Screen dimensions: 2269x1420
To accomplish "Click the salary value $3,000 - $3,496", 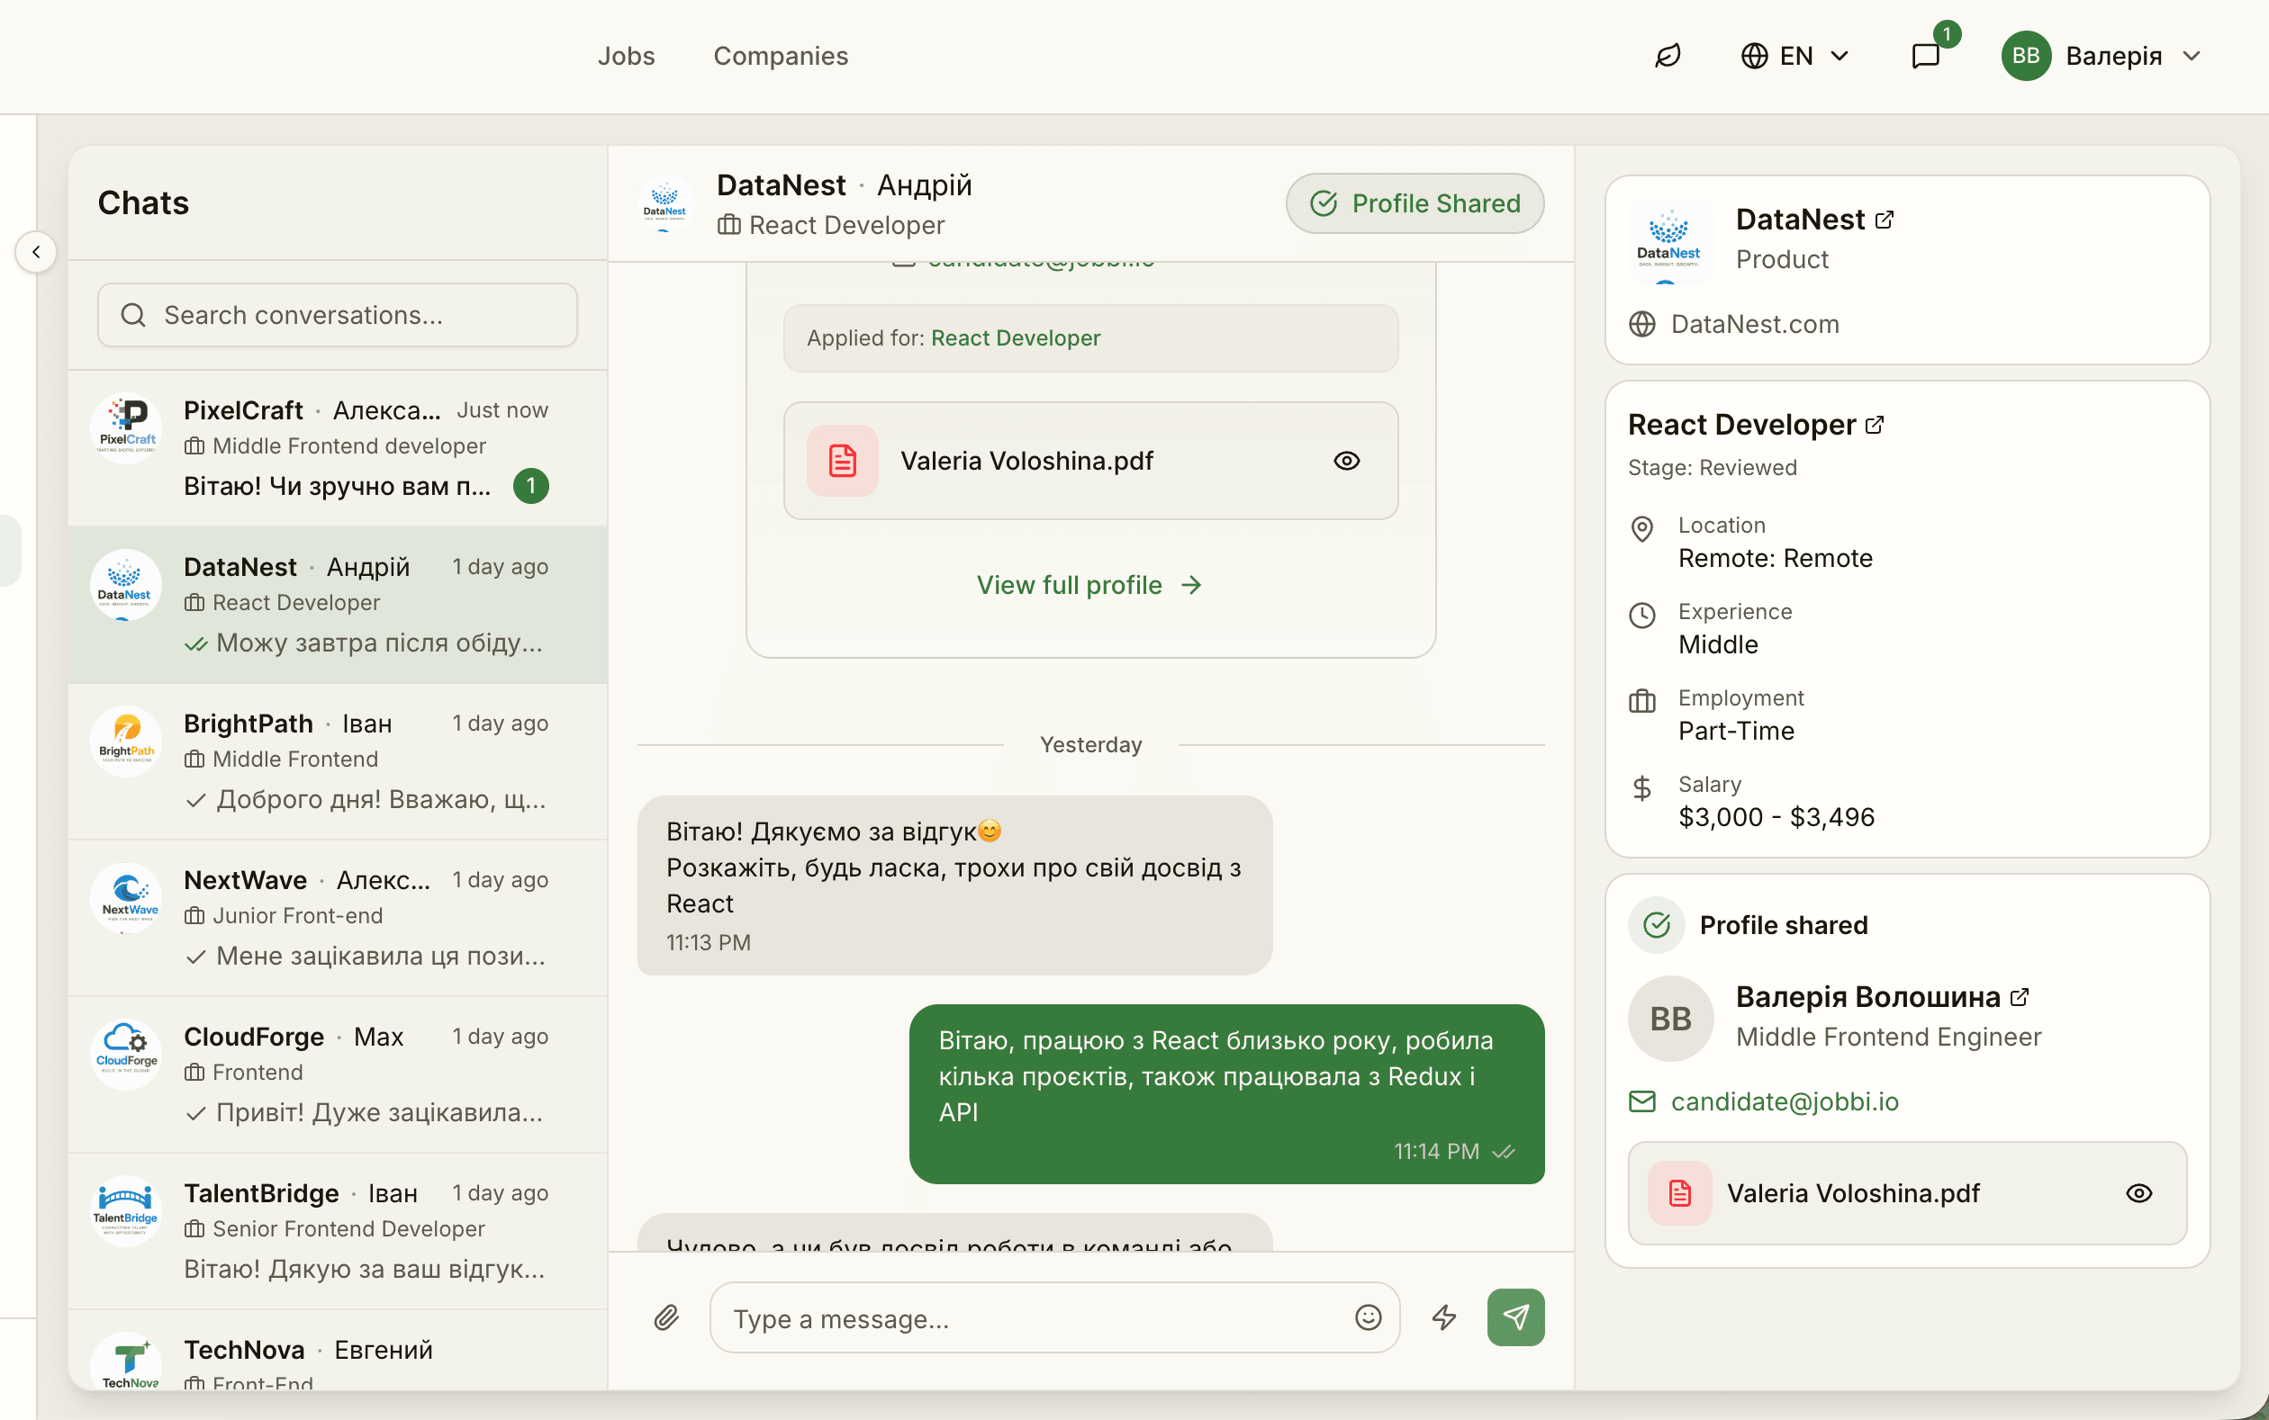I will [1776, 817].
